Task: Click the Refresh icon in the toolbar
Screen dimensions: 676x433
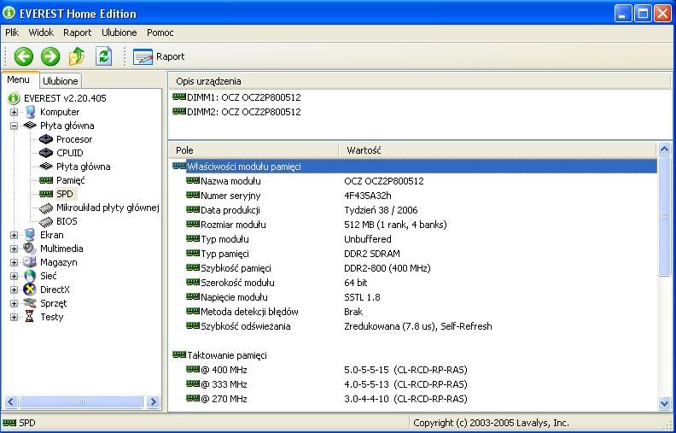Action: pos(103,56)
